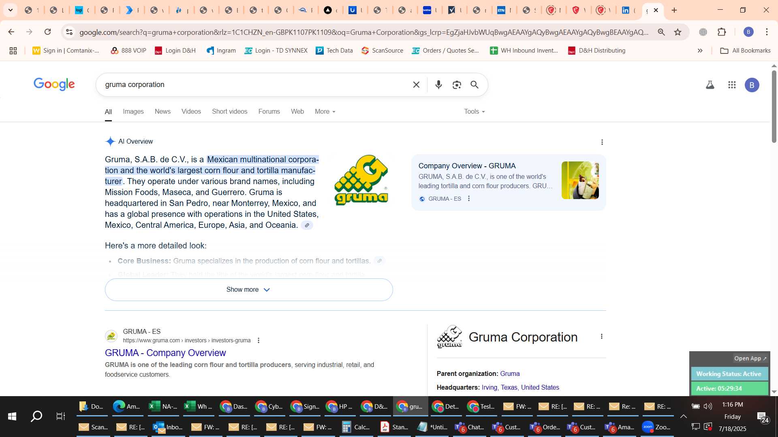Open Gruma parent organization link
This screenshot has width=778, height=437.
pos(510,374)
